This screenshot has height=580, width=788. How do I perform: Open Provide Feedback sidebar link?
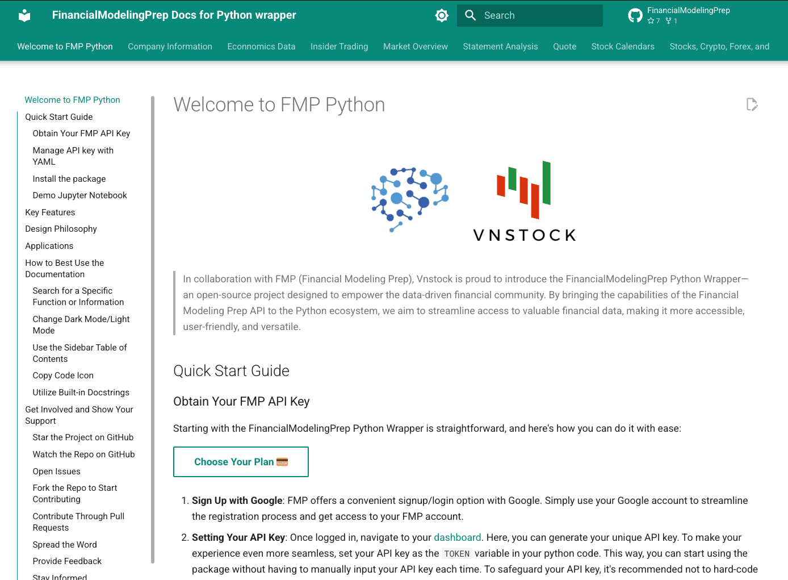click(x=67, y=561)
